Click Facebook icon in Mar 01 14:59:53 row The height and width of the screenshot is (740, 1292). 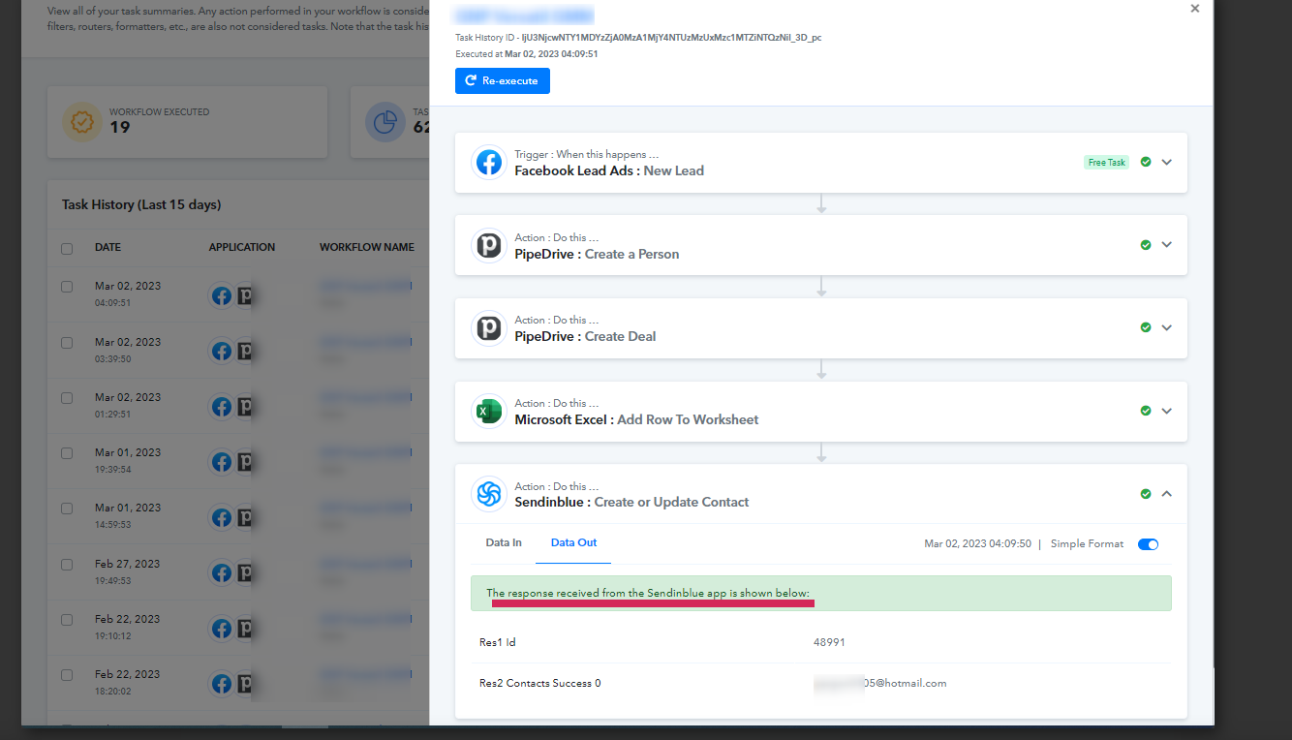(222, 517)
